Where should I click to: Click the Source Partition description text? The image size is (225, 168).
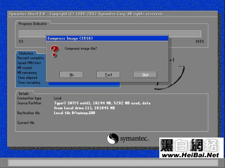tap(102, 105)
